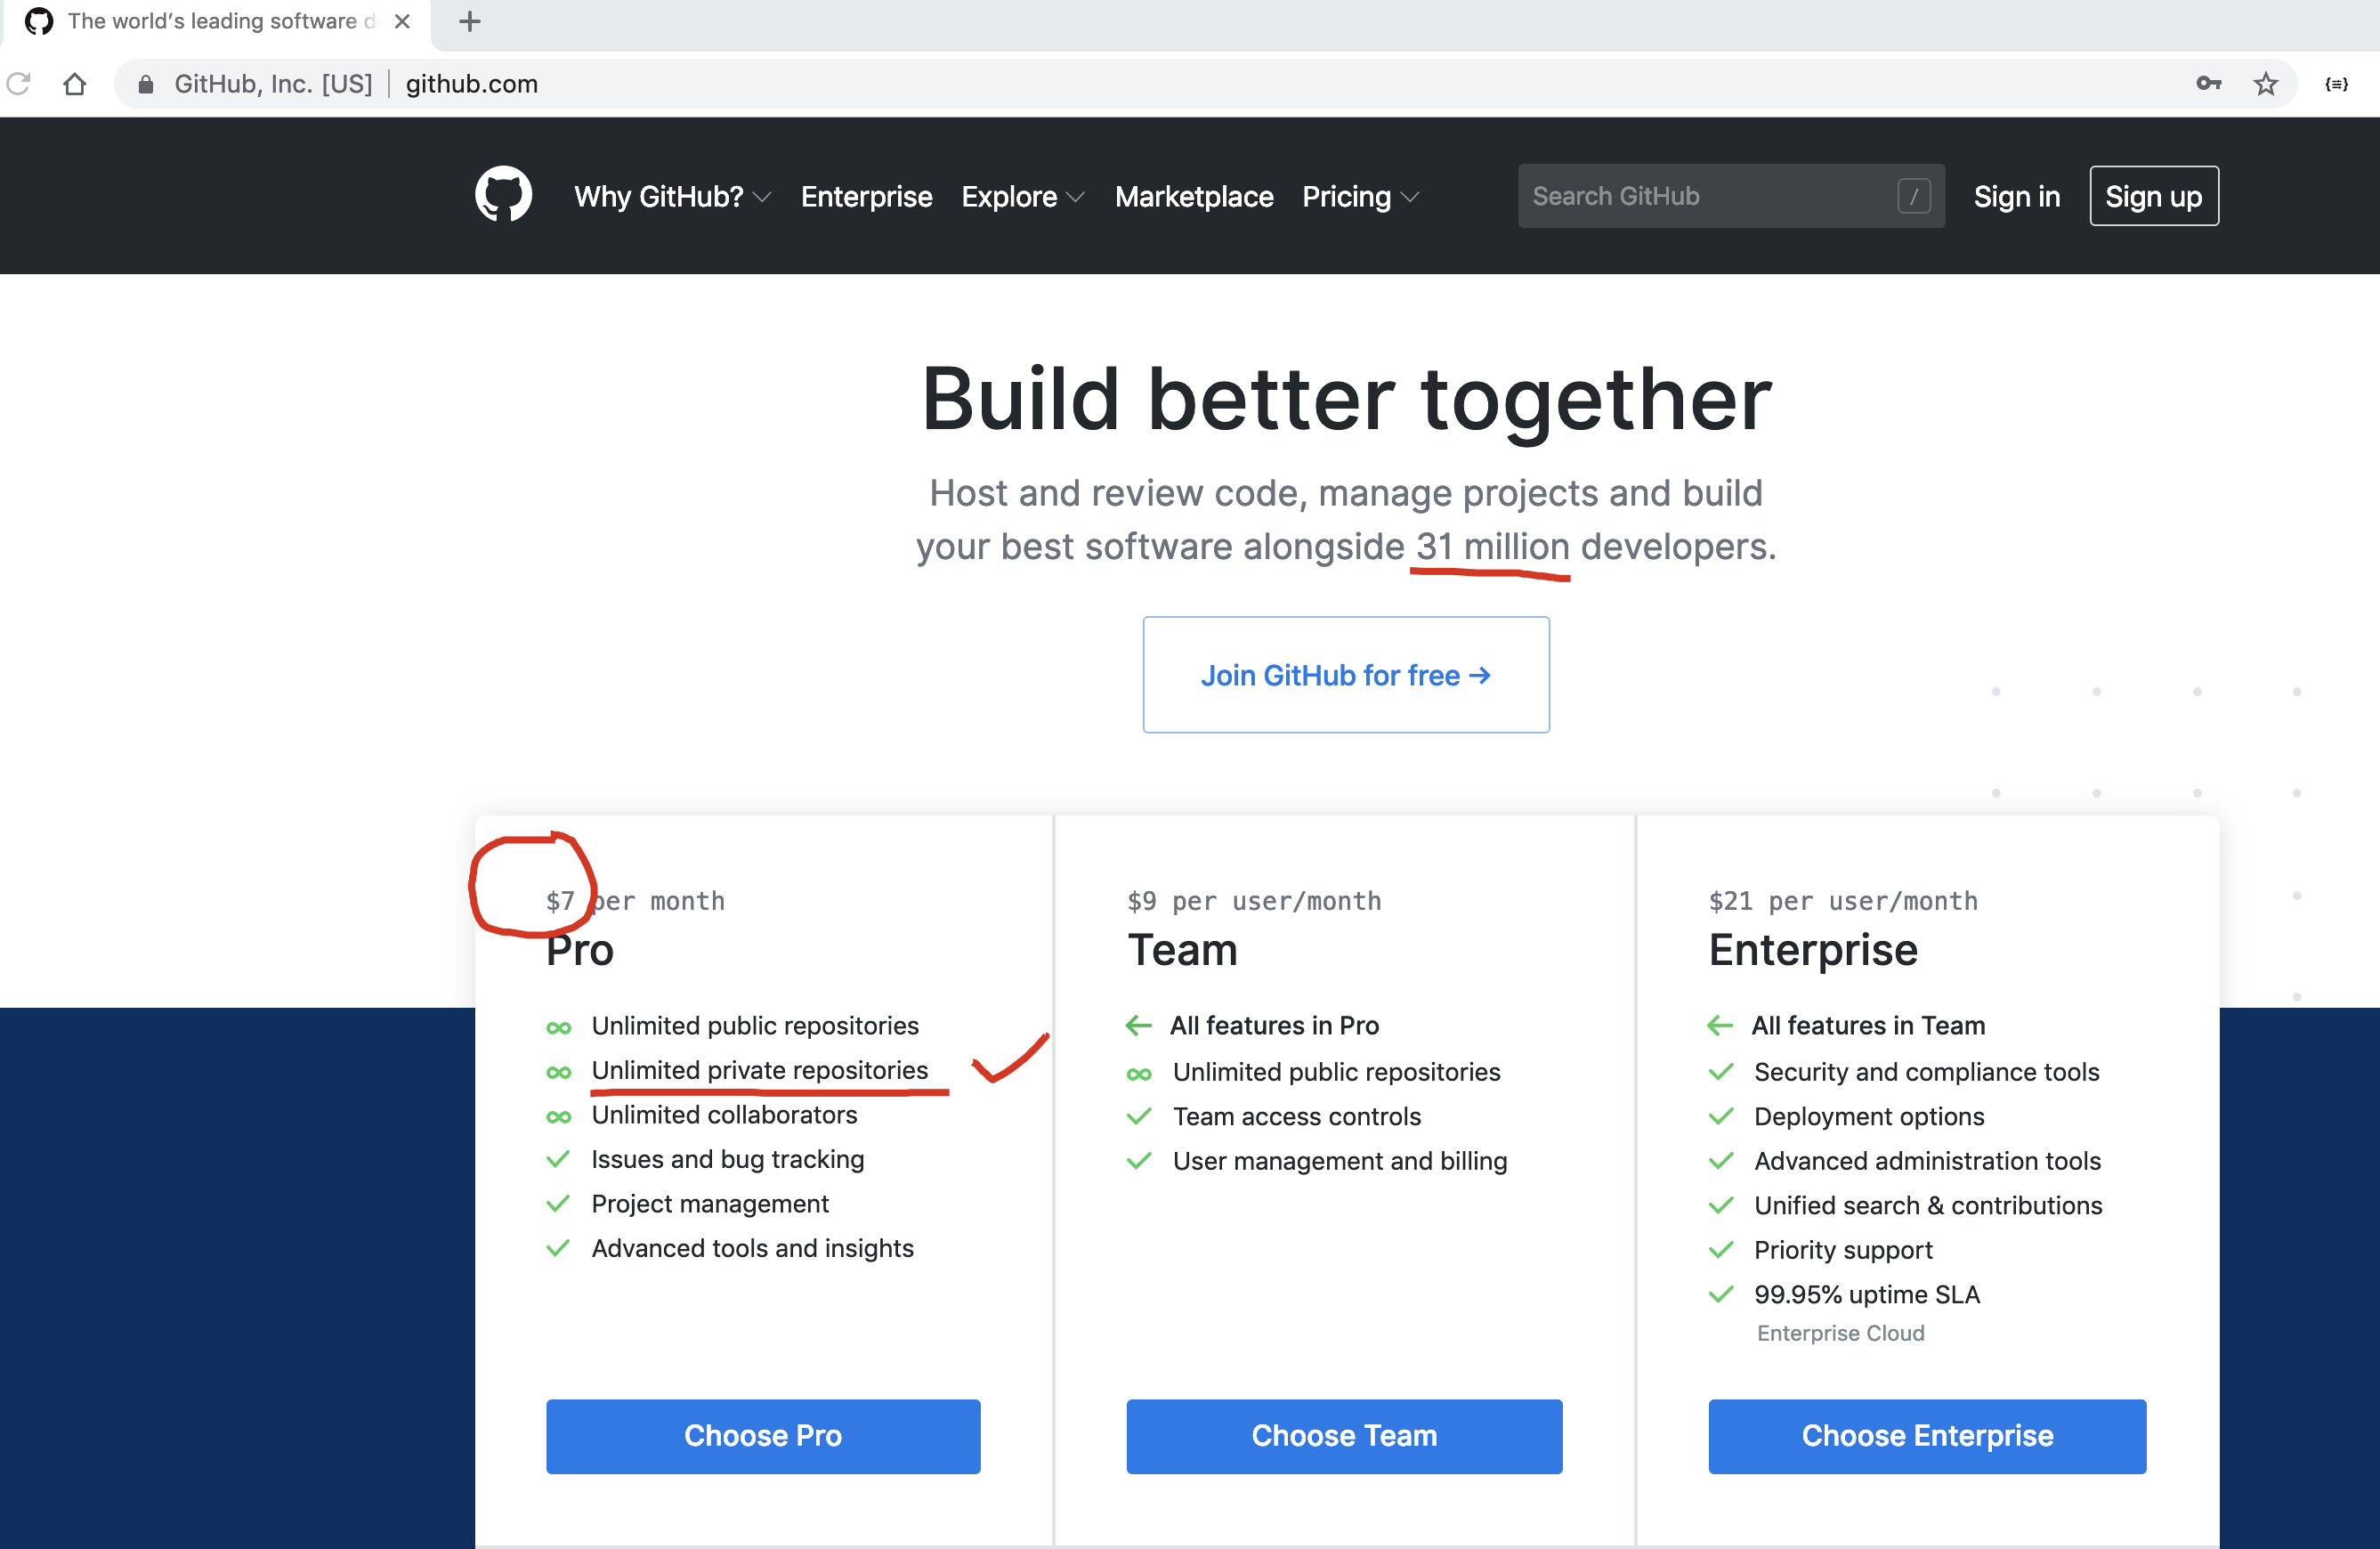
Task: Click the GitHub favicon on the tab
Action: pos(39,21)
